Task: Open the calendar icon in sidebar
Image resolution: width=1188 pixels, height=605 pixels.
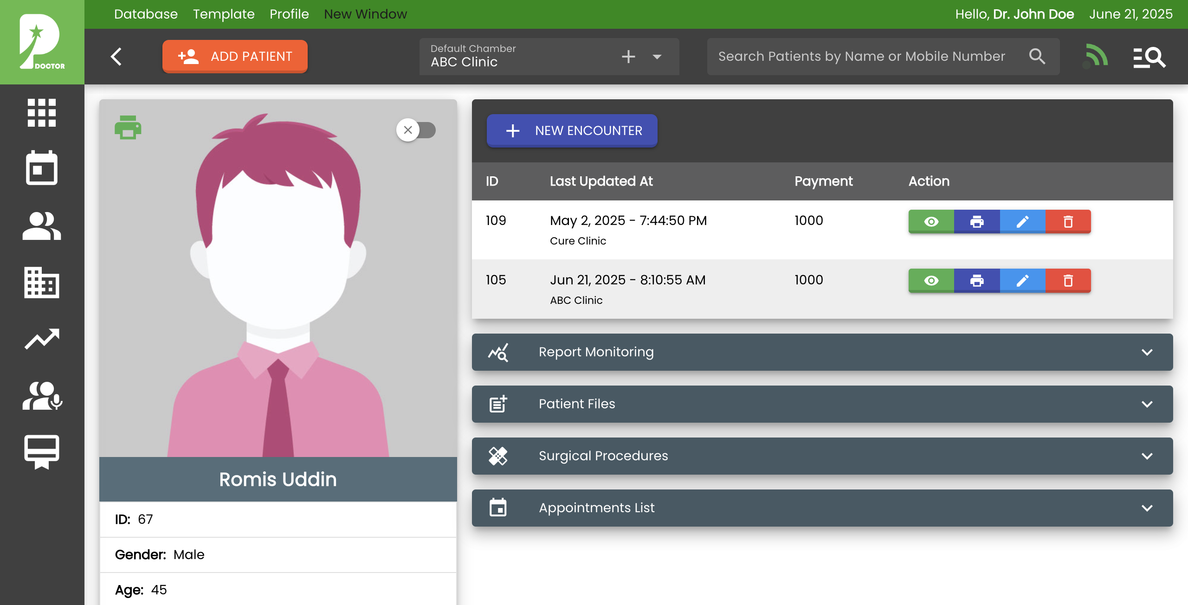Action: tap(42, 168)
